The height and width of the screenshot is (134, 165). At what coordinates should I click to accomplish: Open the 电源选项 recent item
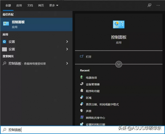tap(91, 78)
